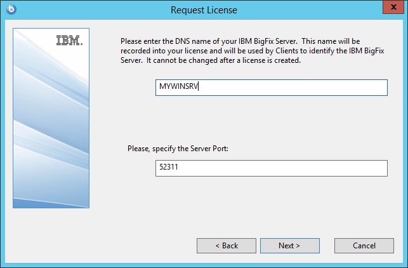Focus the DNS name input field
408x268 pixels.
pyautogui.click(x=271, y=88)
